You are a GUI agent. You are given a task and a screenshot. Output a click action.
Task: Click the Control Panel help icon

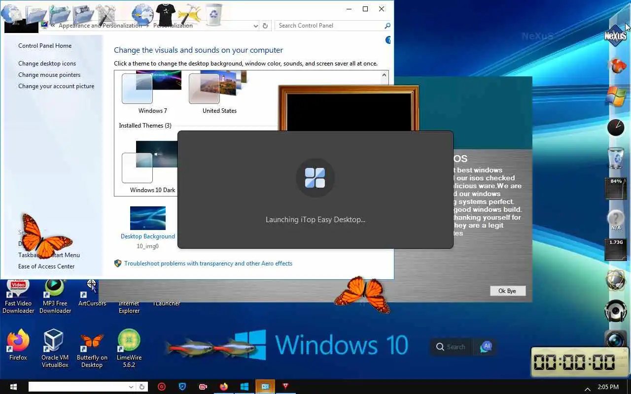pyautogui.click(x=388, y=40)
